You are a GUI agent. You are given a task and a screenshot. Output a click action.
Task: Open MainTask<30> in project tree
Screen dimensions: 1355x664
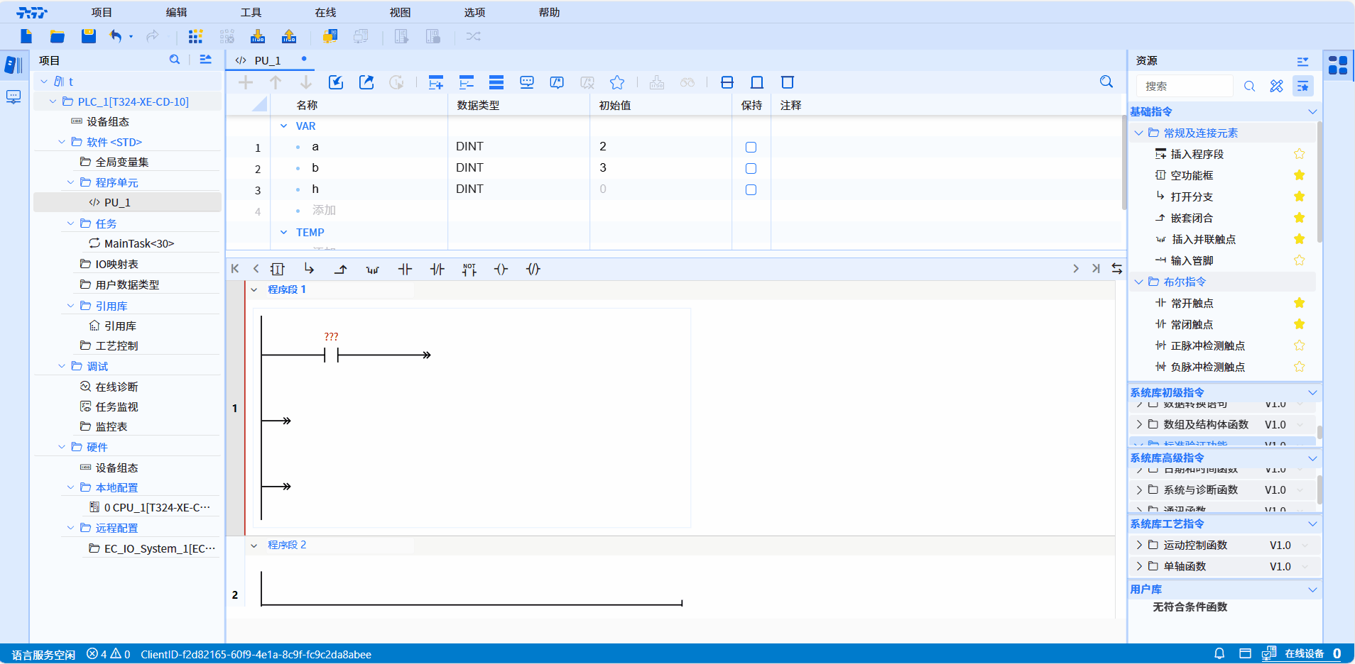coord(138,243)
